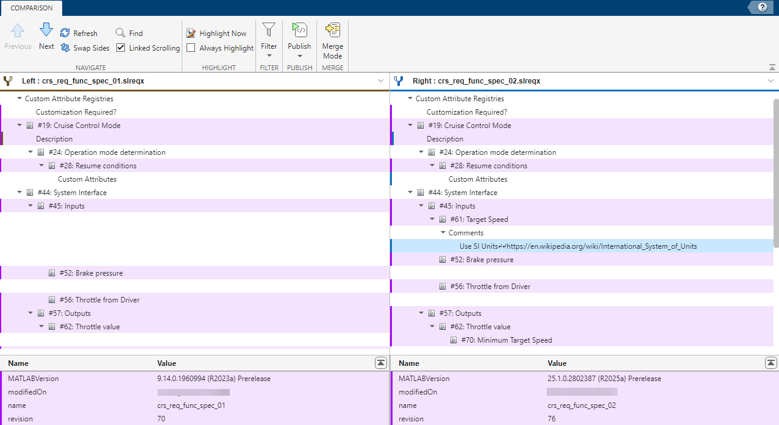Viewport: 779px width, 425px height.
Task: Select #70 Minimum Target Speed item
Action: pos(506,340)
